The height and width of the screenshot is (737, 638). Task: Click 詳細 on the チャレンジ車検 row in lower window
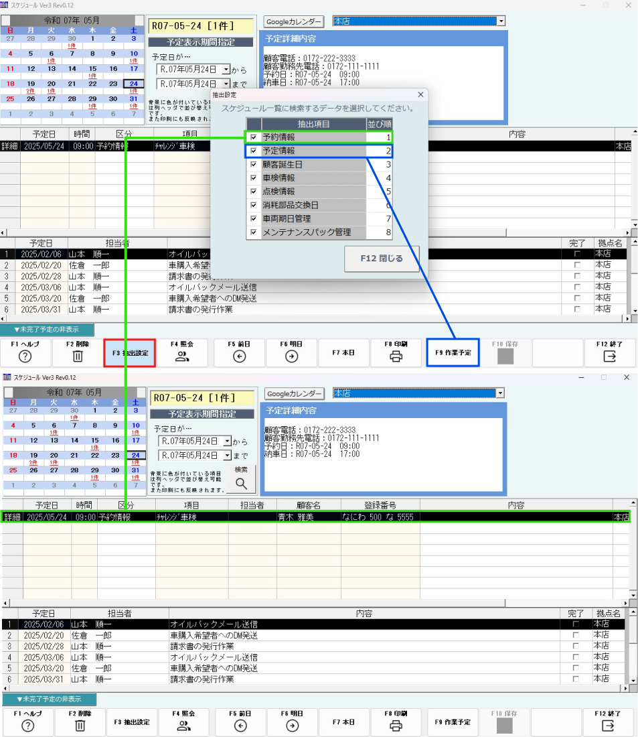12,517
